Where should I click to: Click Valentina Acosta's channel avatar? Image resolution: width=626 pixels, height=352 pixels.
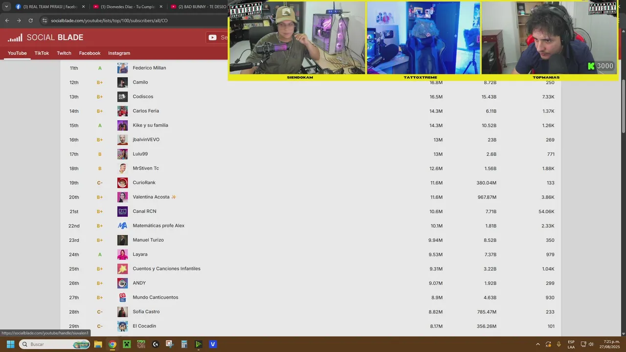(122, 197)
